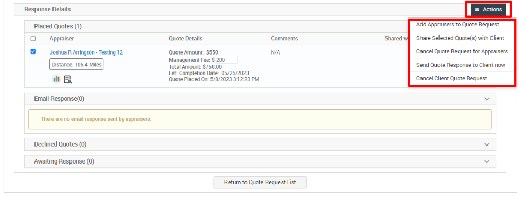Click the Quote Amount: $550 text

tap(194, 52)
